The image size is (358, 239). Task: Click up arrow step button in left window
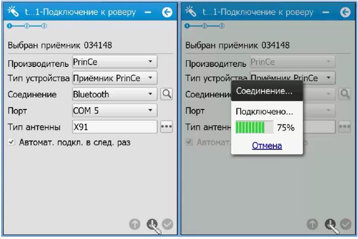pyautogui.click(x=134, y=224)
